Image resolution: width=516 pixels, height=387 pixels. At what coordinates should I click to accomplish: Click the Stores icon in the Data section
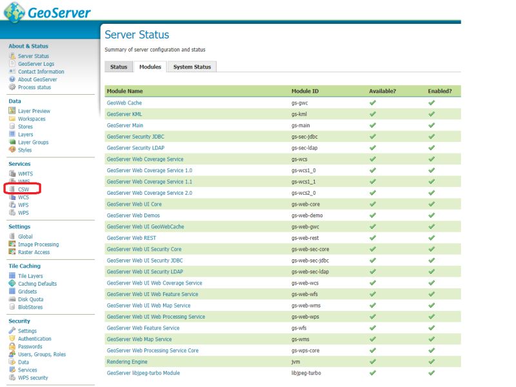click(12, 126)
